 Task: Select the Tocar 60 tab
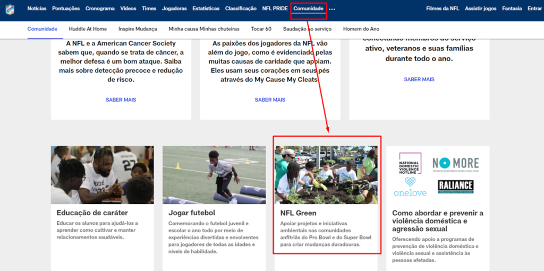pyautogui.click(x=261, y=29)
